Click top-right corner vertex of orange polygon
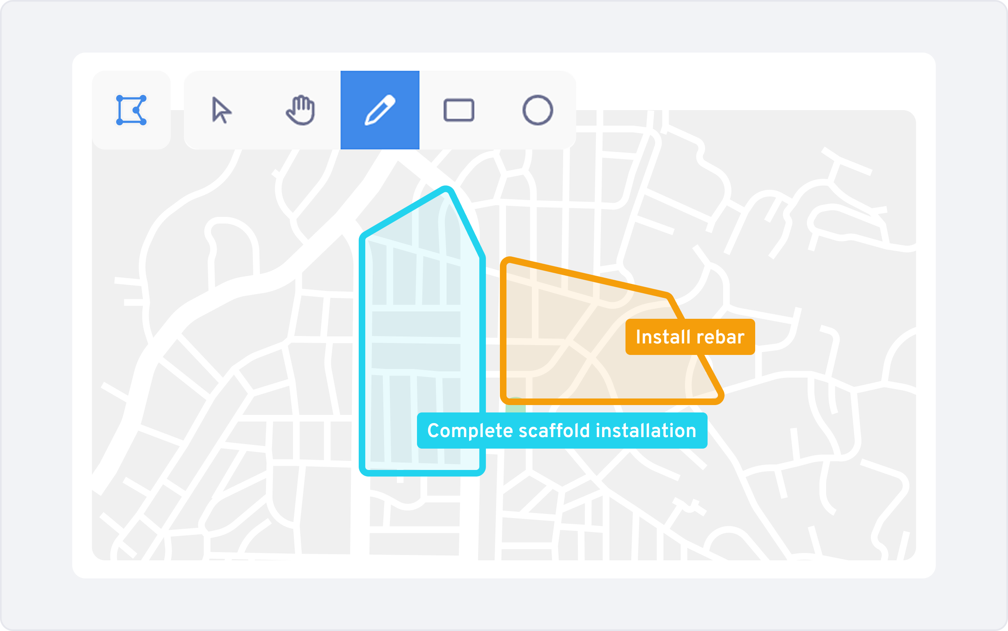1008x631 pixels. [669, 297]
